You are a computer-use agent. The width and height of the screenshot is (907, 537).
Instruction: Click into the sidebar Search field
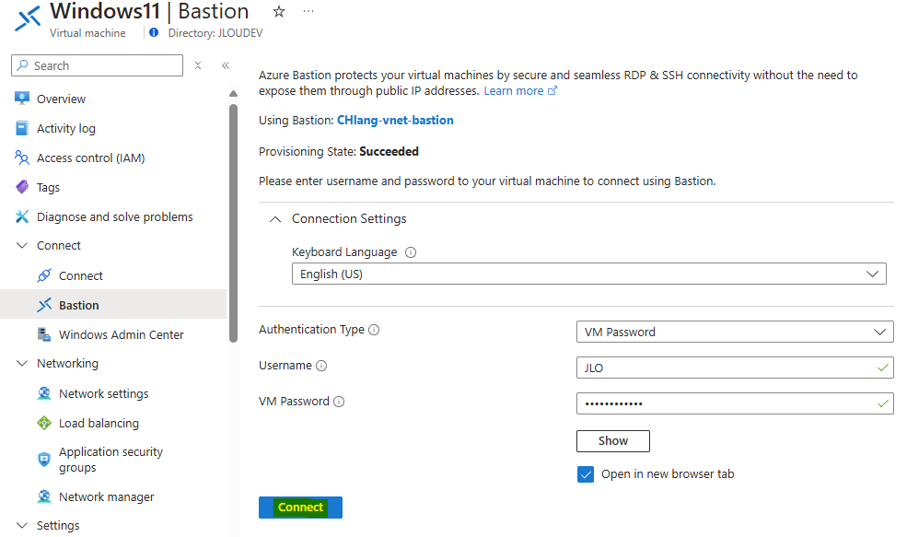(x=98, y=65)
